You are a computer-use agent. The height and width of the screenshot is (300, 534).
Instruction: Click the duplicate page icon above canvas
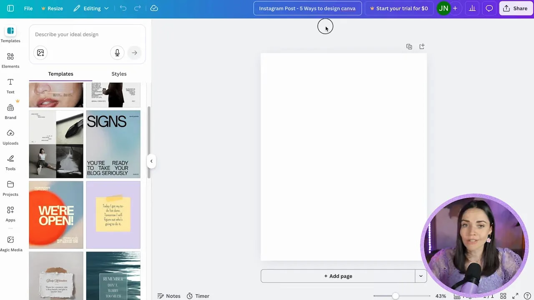409,46
